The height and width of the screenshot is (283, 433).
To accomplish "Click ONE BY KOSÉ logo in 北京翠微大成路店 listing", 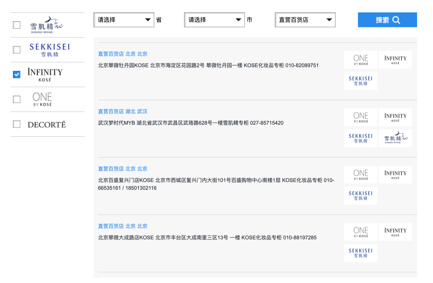I will coord(360,232).
